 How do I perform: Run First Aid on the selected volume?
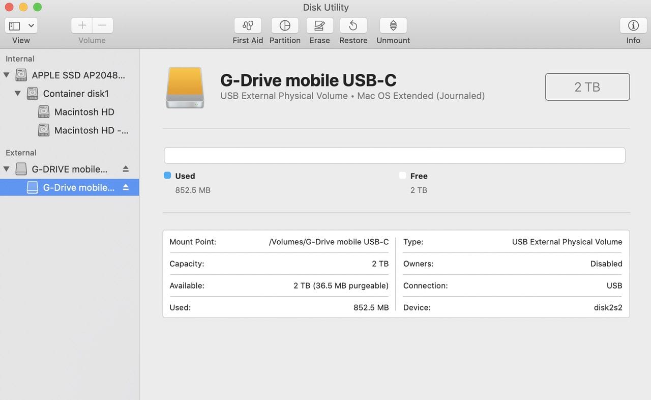[x=248, y=25]
